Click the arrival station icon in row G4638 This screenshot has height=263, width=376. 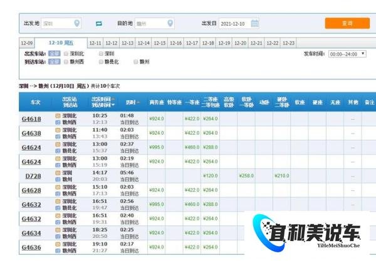(58, 137)
